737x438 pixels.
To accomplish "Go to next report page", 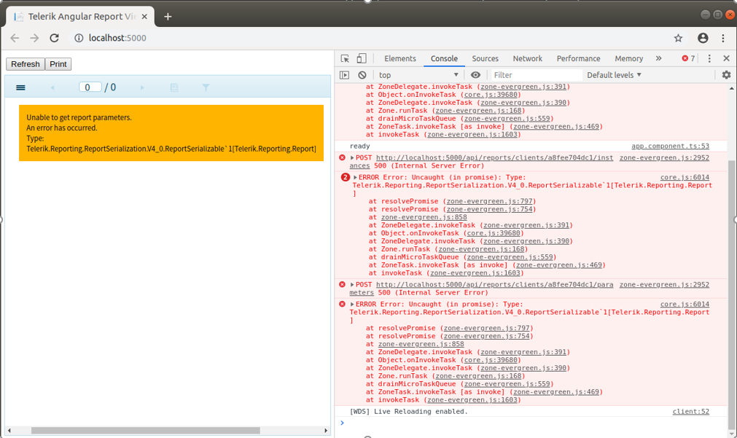I will coord(142,87).
